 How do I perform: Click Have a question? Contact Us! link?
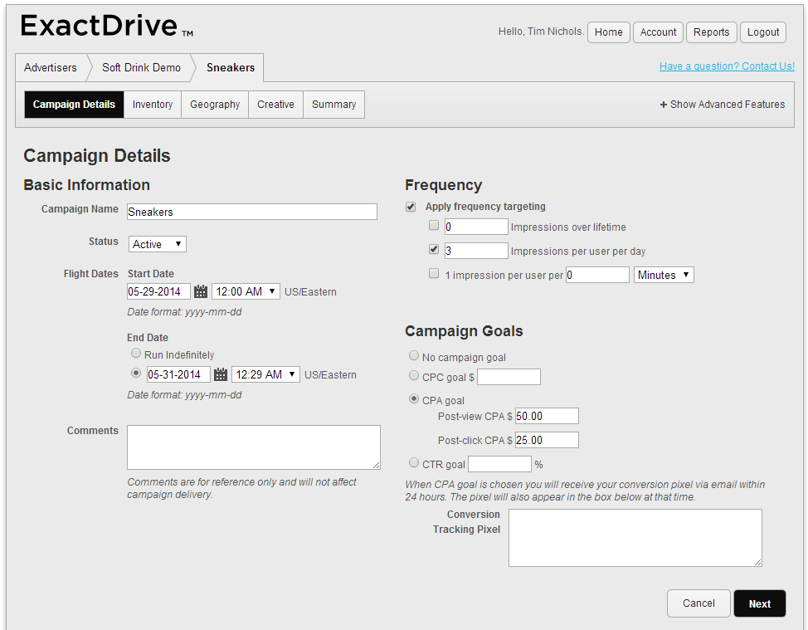(727, 66)
